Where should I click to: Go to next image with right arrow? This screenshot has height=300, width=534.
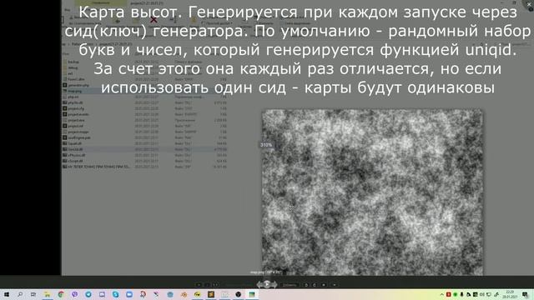click(275, 284)
